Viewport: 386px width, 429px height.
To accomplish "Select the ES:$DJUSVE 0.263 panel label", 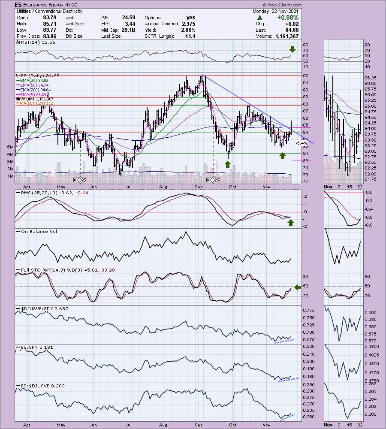I will tap(40, 386).
